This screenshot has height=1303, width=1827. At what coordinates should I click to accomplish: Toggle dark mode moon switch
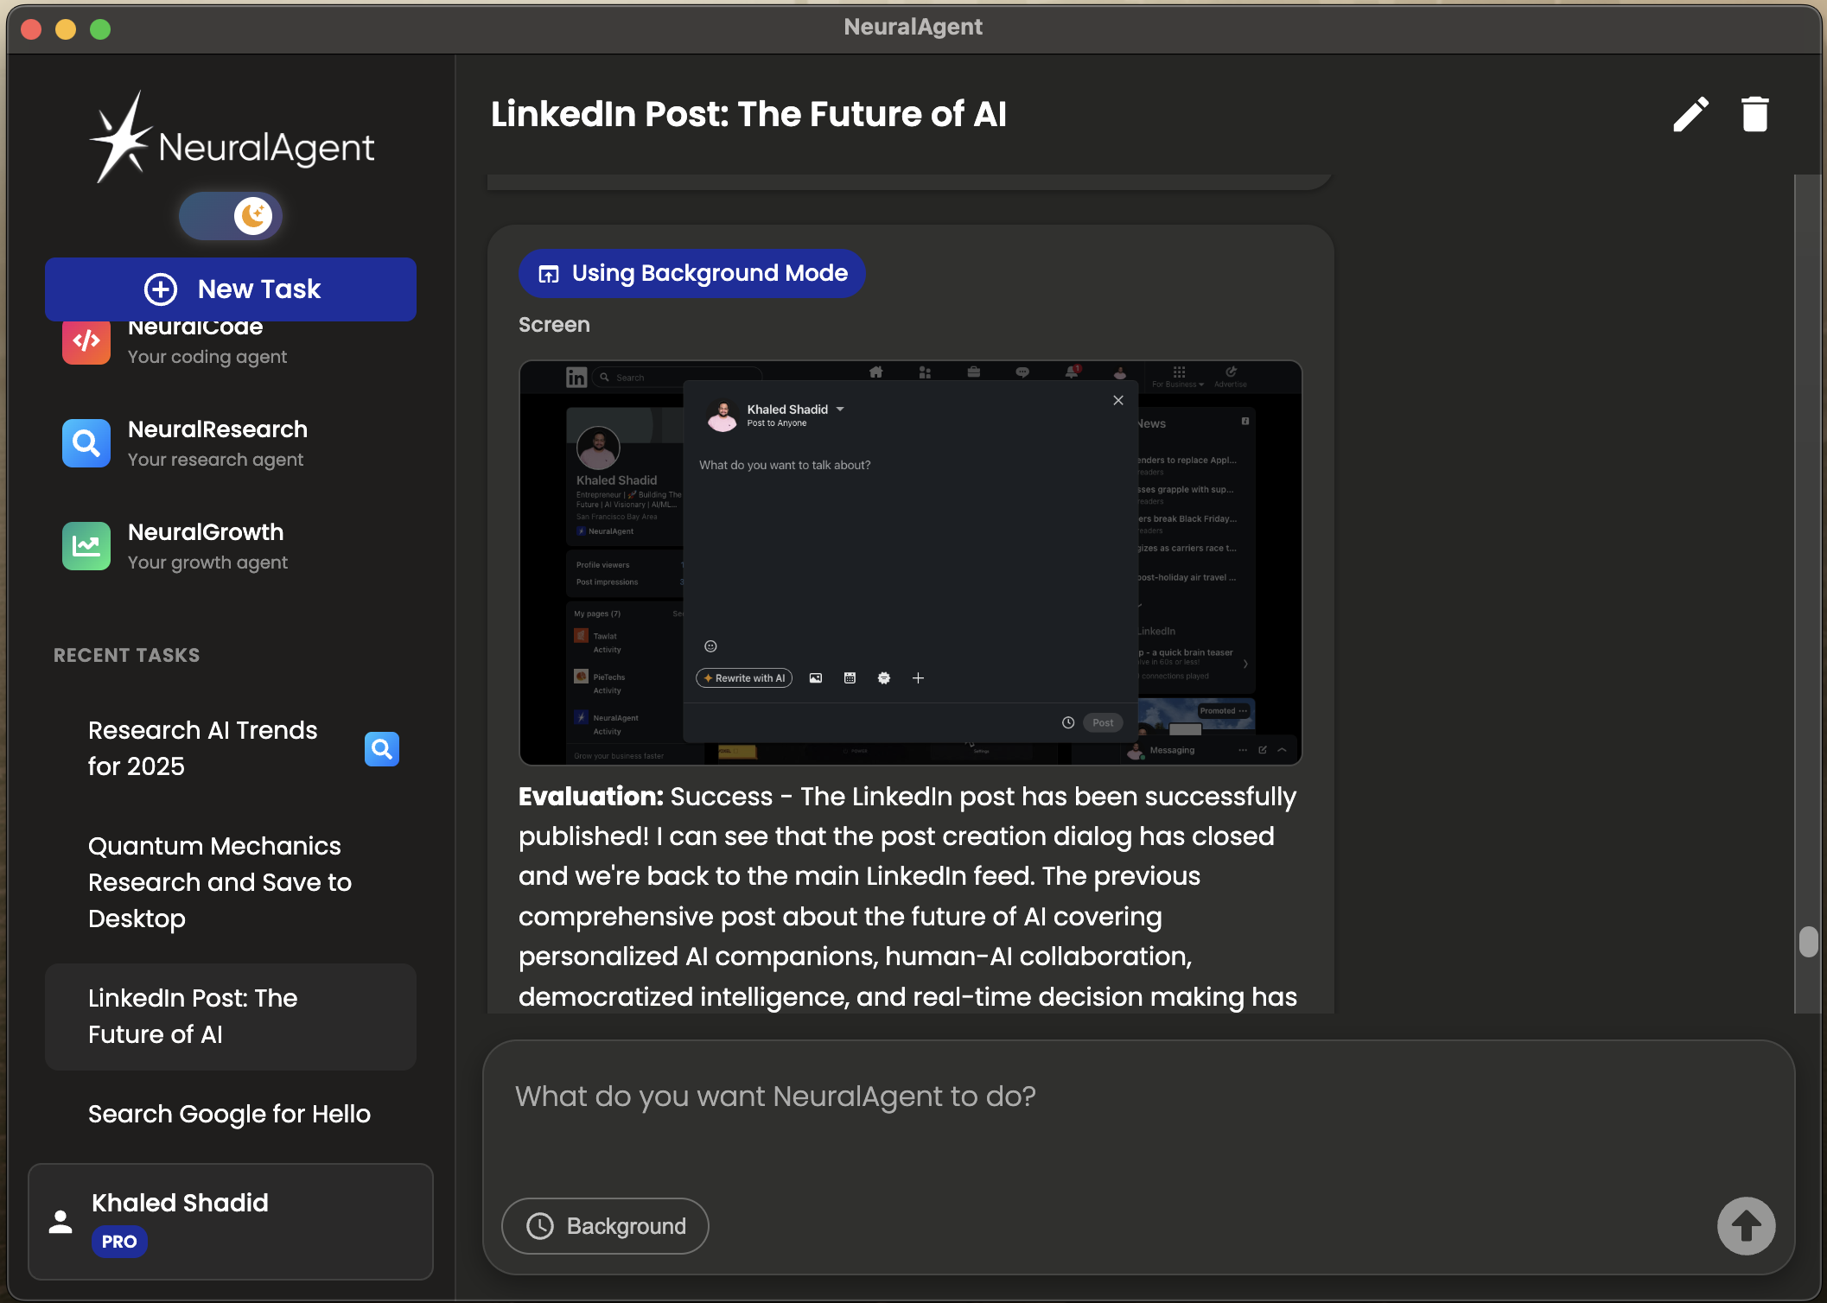pos(231,216)
